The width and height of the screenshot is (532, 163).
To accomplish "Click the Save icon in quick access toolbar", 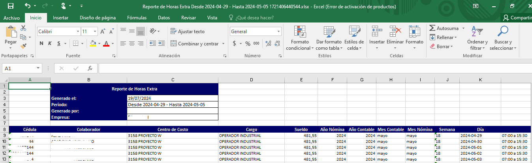I will [11, 6].
